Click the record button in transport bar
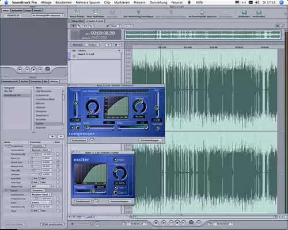Image resolution: width=288 pixels, height=230 pixels. point(156,223)
